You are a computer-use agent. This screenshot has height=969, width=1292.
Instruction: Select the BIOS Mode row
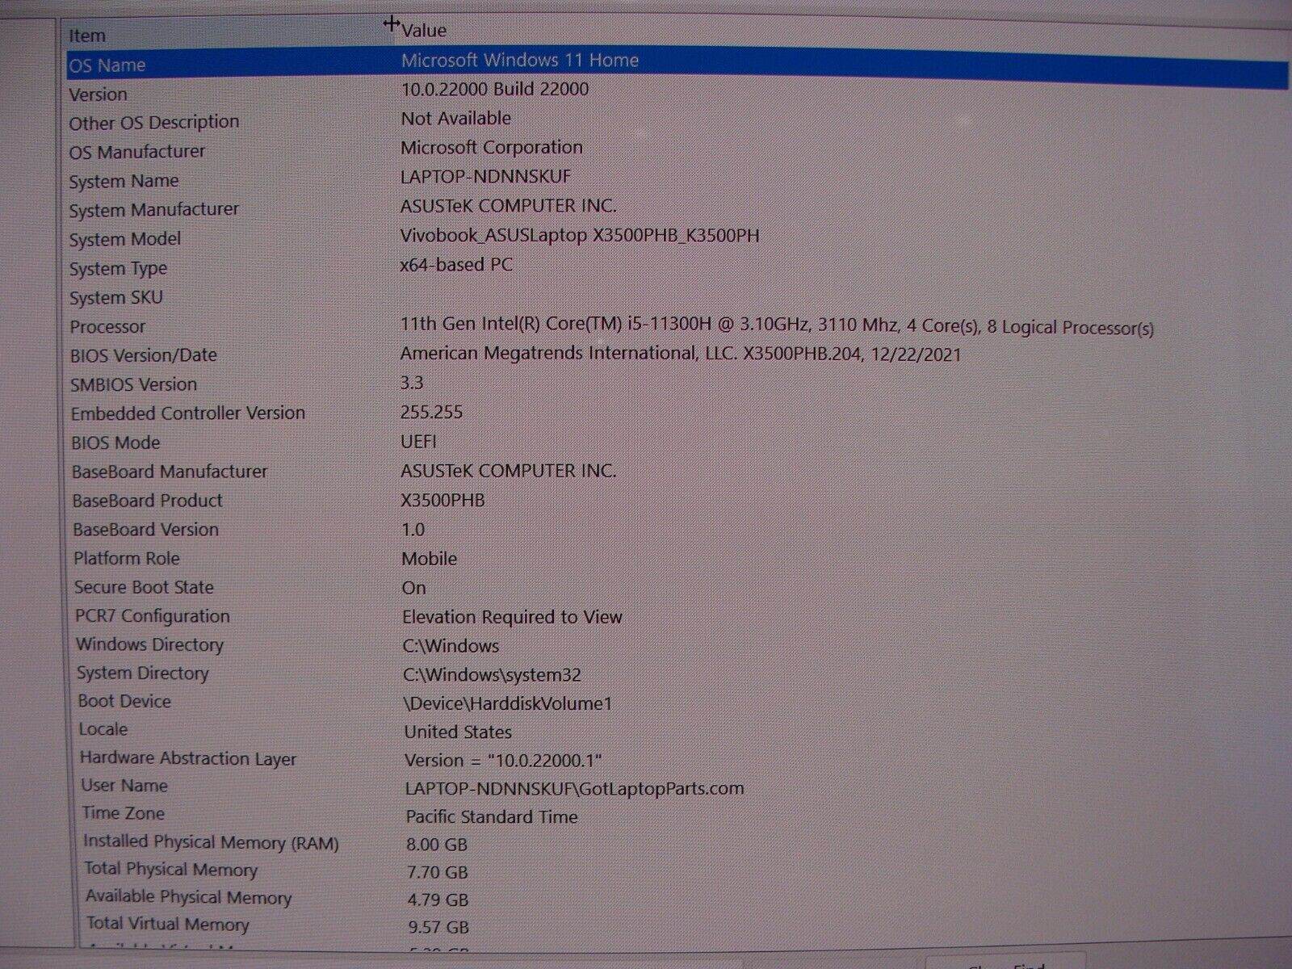115,443
